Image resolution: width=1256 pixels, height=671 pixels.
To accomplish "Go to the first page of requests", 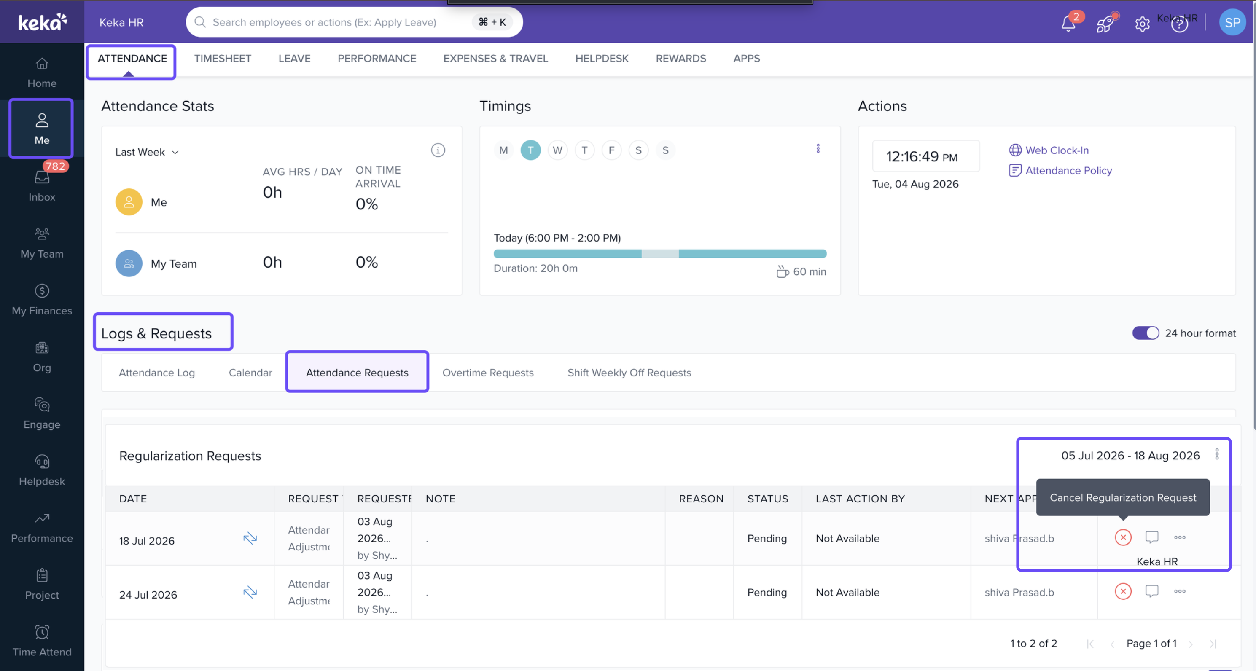I will tap(1090, 644).
